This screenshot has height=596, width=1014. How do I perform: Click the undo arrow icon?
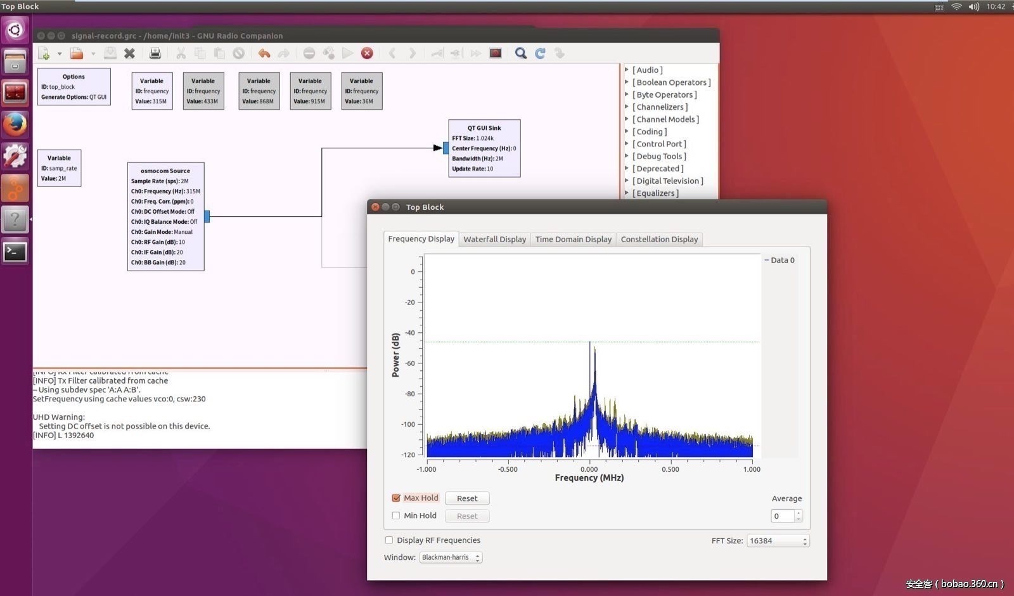click(264, 53)
